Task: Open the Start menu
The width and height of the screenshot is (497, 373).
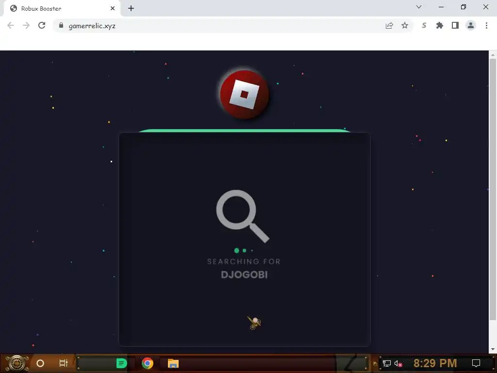Action: pos(17,363)
